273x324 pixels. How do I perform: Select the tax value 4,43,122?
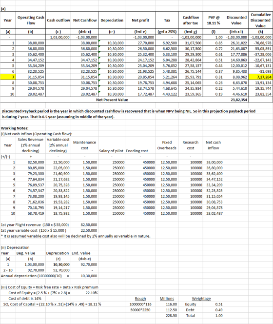(x=170, y=94)
